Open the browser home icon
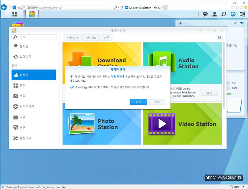 click(x=232, y=7)
